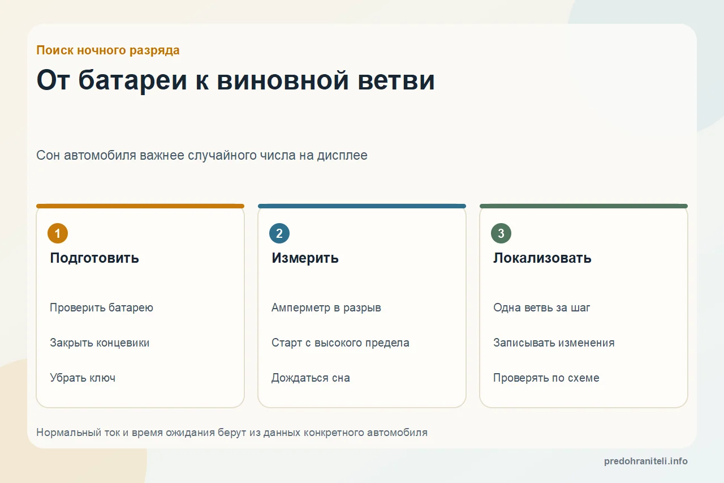Click 'Закрыть концевики' item

(x=100, y=343)
